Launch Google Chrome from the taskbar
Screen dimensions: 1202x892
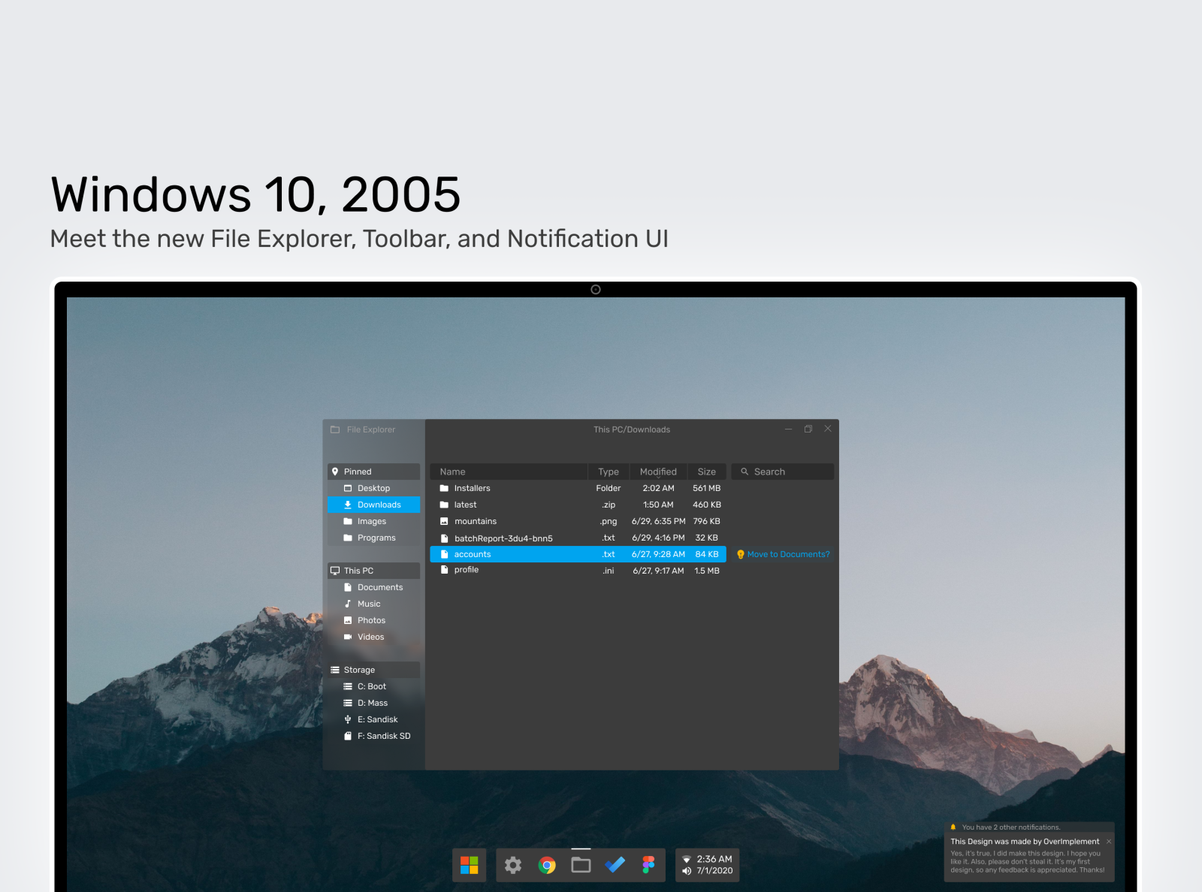coord(546,865)
